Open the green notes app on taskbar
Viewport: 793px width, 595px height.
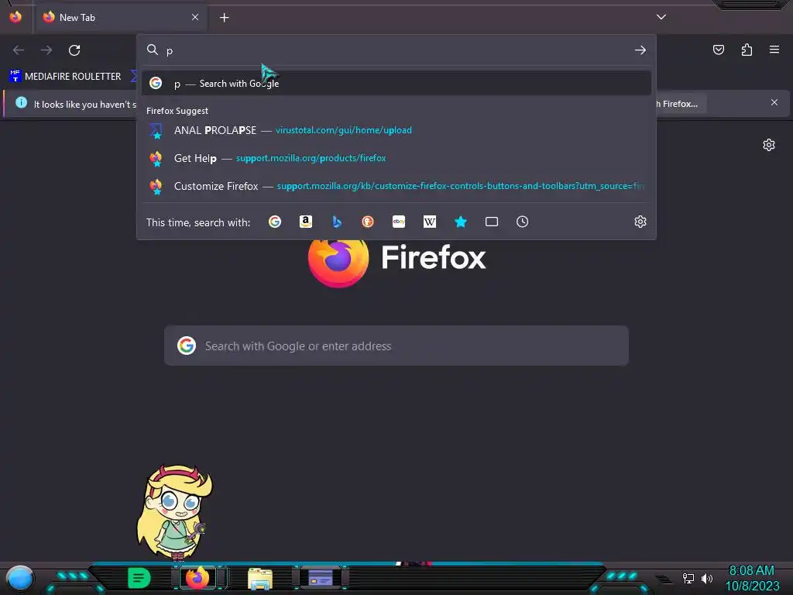point(139,578)
